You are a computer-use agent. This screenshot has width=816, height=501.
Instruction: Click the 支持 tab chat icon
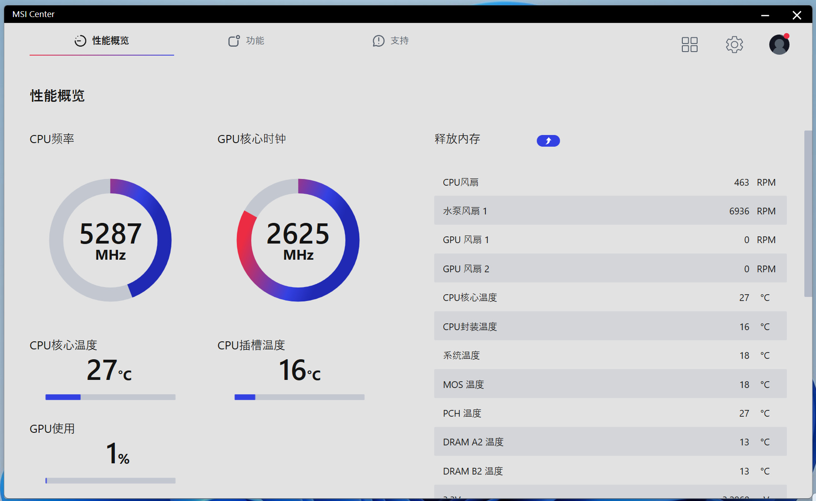[x=379, y=41]
